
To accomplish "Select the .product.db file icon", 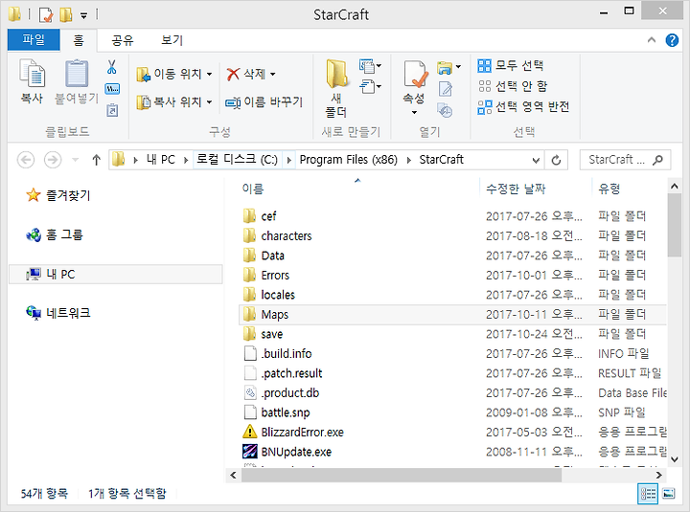I will click(250, 393).
